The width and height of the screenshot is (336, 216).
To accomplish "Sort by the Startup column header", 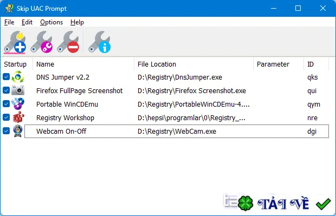I will [x=17, y=64].
